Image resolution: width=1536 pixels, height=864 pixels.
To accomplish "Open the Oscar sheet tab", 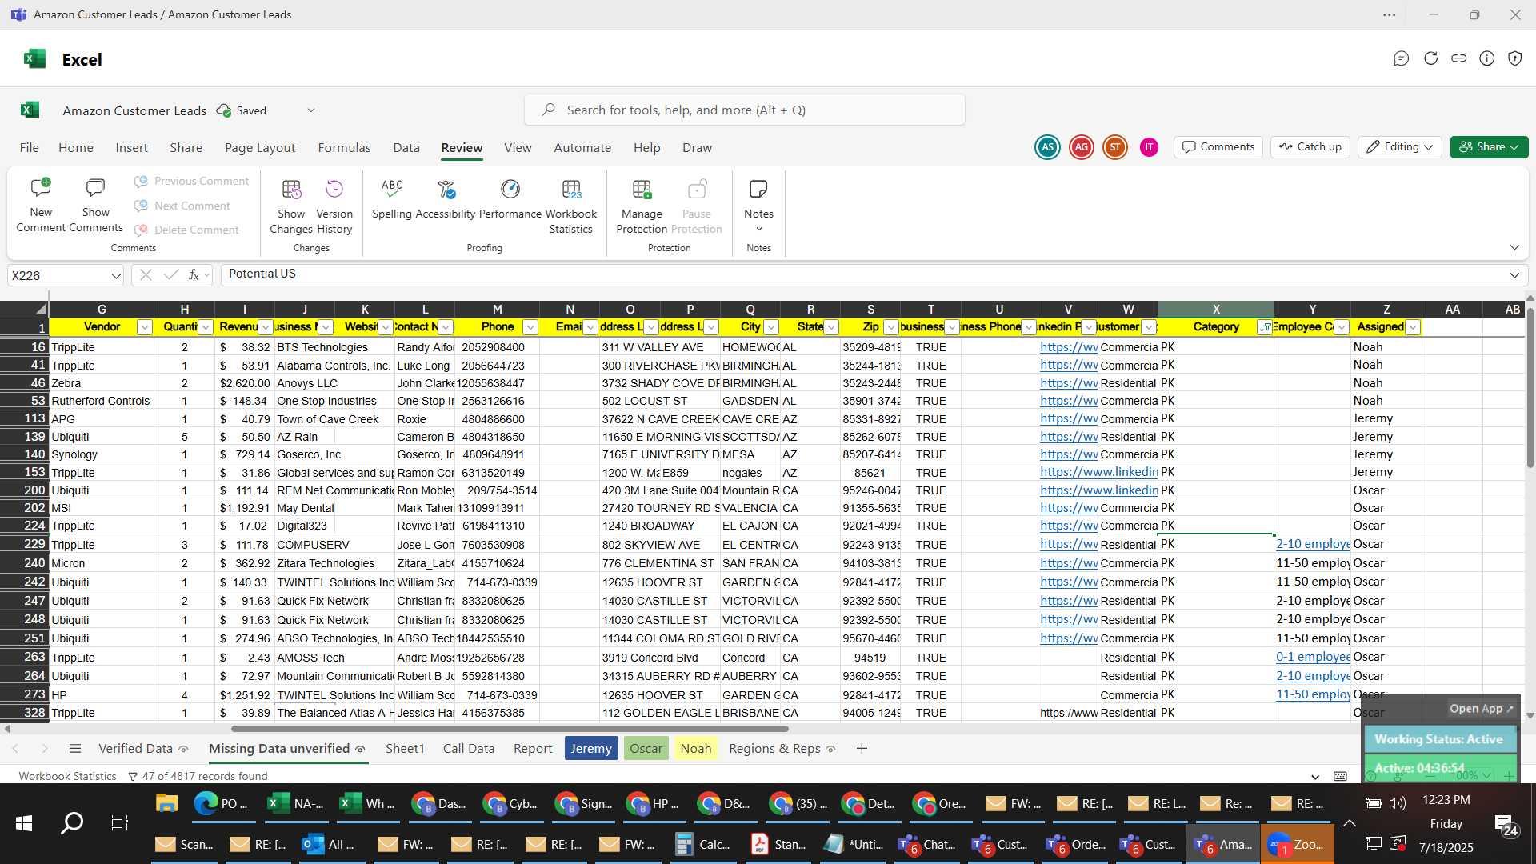I will [x=646, y=749].
